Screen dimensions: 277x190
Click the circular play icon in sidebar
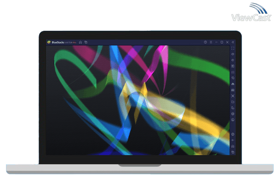[x=233, y=78]
